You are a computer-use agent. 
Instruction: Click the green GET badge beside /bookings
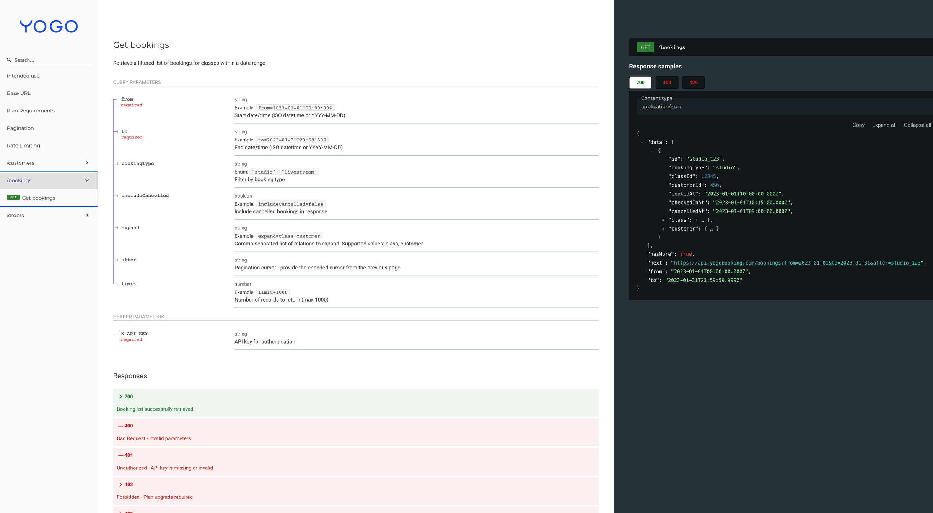[645, 47]
